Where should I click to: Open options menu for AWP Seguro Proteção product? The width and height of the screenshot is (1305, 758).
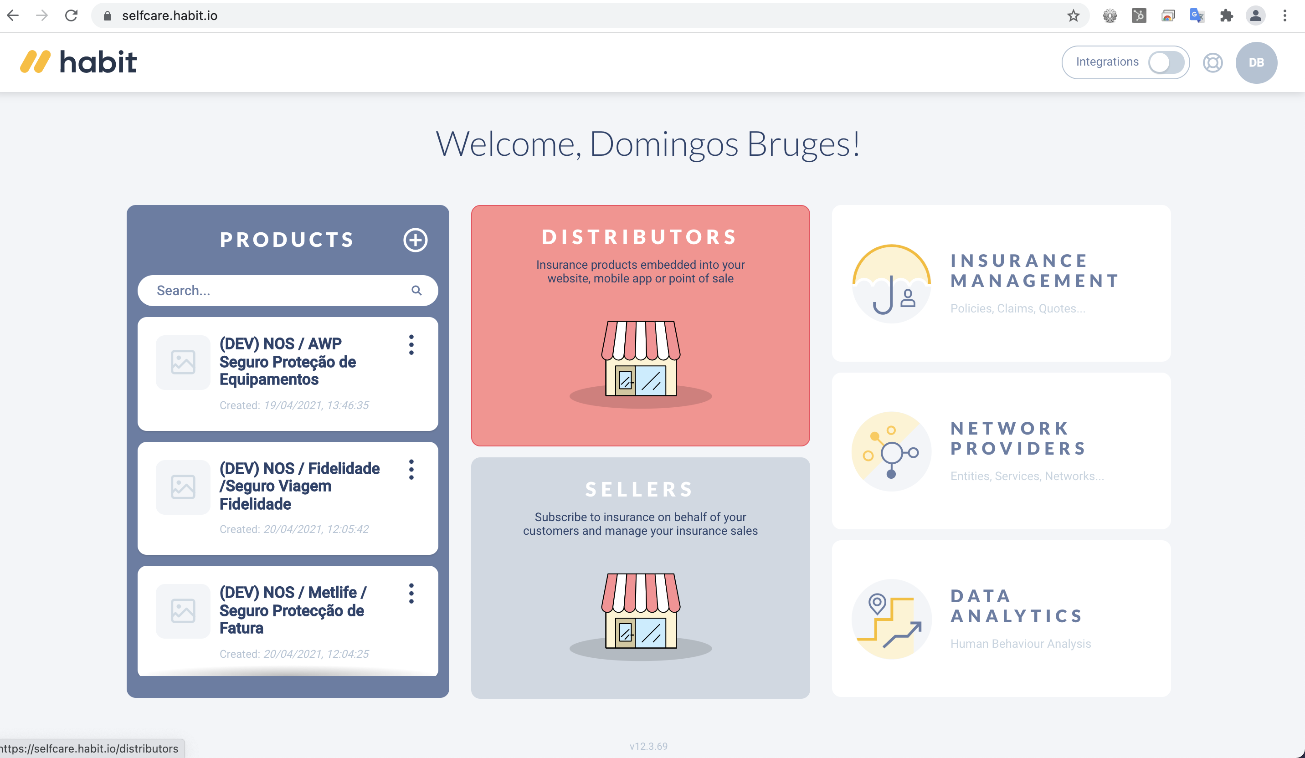[x=411, y=344]
